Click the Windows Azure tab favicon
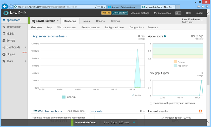The image size is (211, 127). 110,7
